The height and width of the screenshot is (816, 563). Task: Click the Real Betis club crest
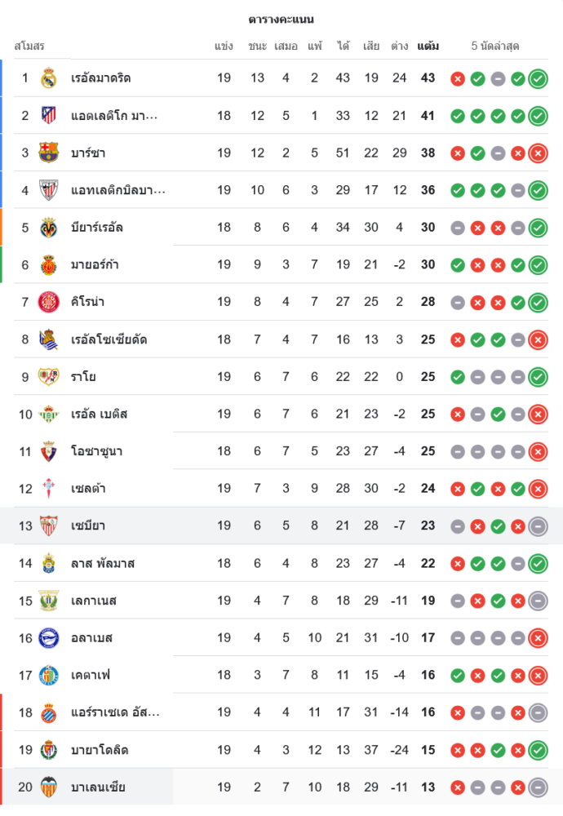49,414
